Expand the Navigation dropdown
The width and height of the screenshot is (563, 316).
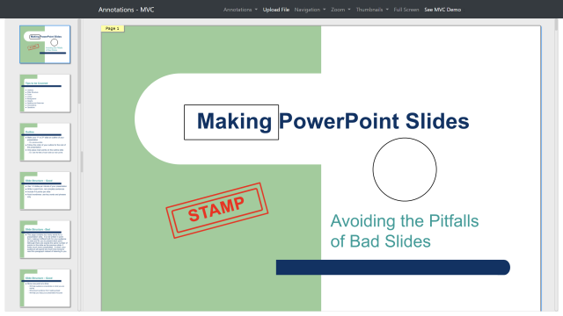[x=310, y=10]
